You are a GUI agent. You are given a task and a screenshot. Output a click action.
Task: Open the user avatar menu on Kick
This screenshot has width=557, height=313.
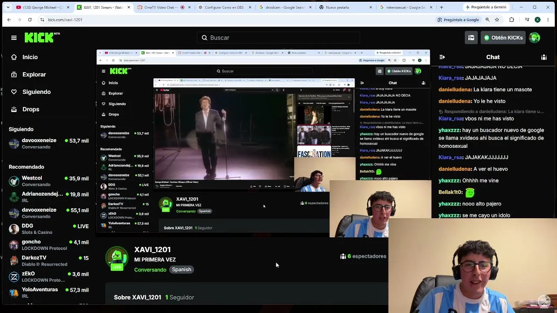[x=534, y=38]
